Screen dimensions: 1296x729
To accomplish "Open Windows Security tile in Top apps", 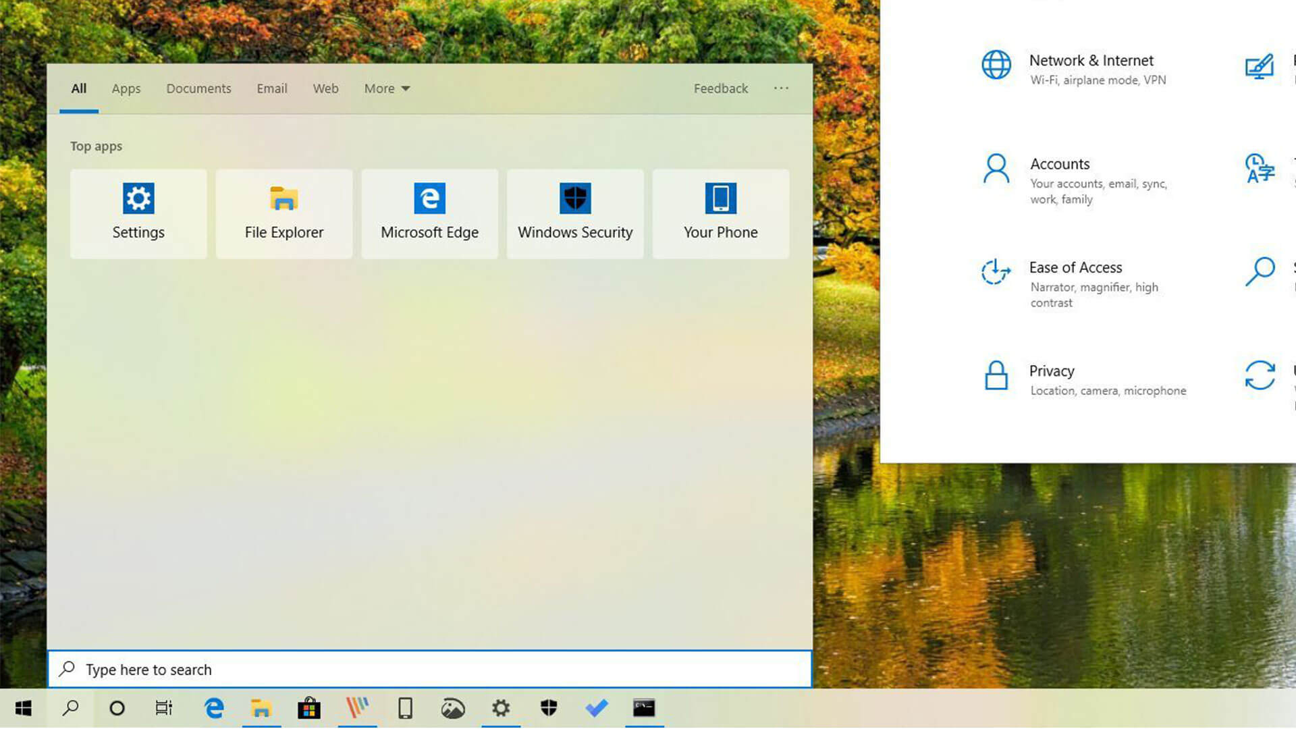I will coord(575,213).
